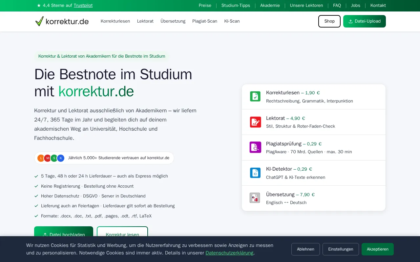Click the Datei hochladen button
Viewport: 420px width, 262px height.
pyautogui.click(x=64, y=232)
